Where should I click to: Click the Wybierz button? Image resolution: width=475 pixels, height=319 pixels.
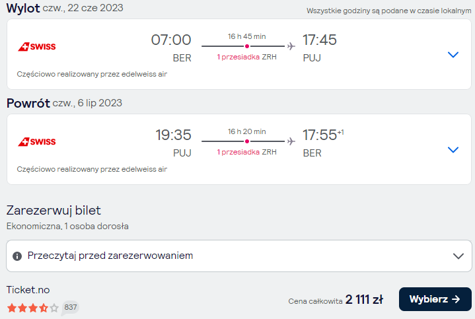click(x=435, y=299)
